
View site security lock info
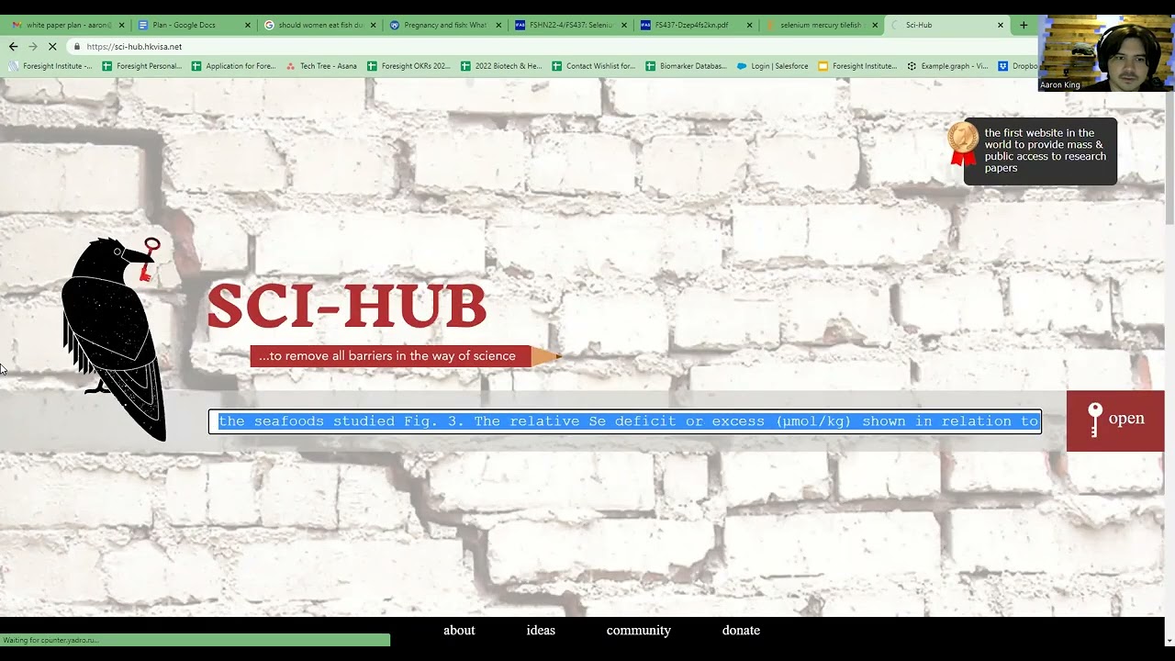pyautogui.click(x=77, y=46)
